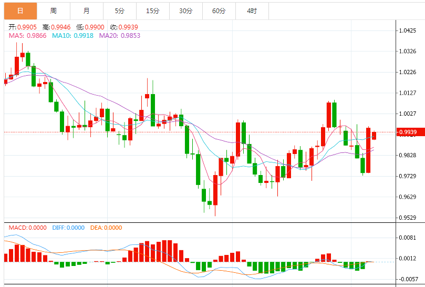Image resolution: width=425 pixels, height=287 pixels.
Task: Click the 1.0425 price axis label
Action: click(407, 30)
